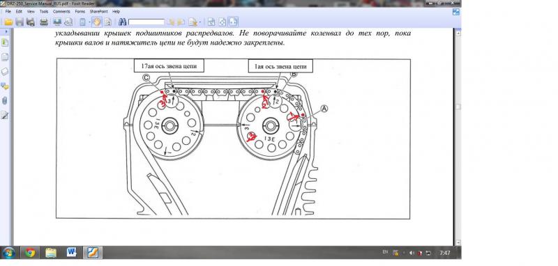
Task: Open the search options dropdown
Action: click(200, 22)
